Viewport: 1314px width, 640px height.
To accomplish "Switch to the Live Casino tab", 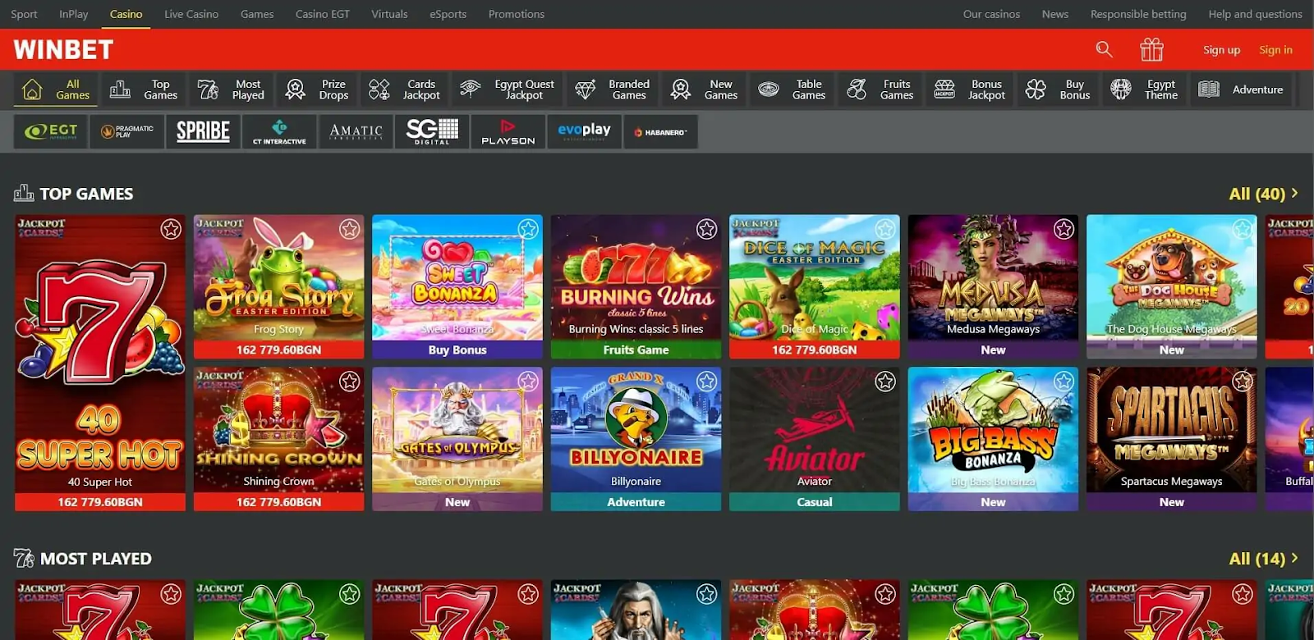I will pos(191,14).
